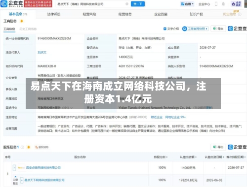Open legal representative 刘庆文 profile link

tap(42, 53)
